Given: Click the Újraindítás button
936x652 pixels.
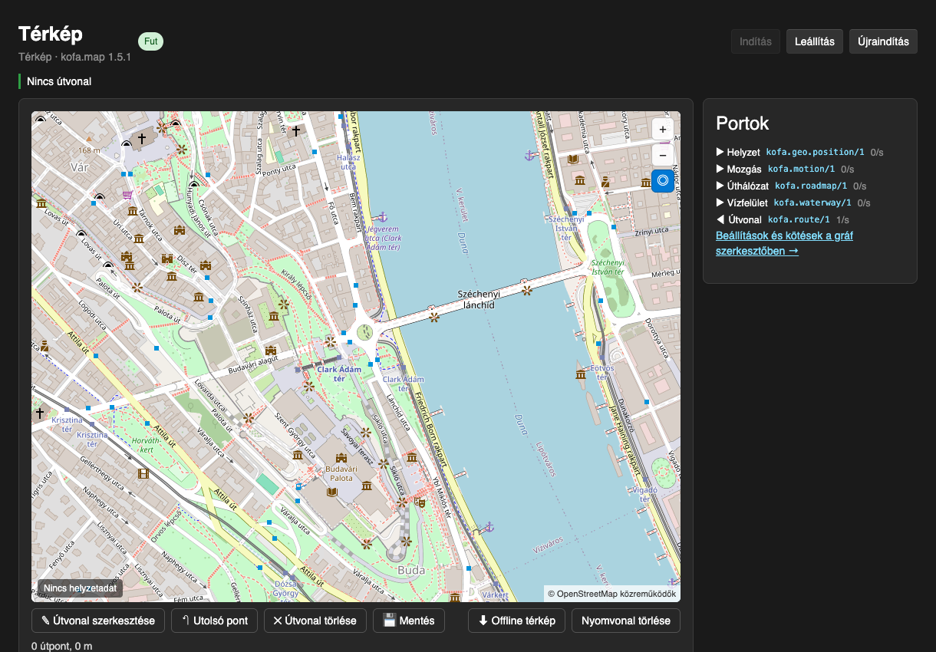Looking at the screenshot, I should pyautogui.click(x=883, y=41).
